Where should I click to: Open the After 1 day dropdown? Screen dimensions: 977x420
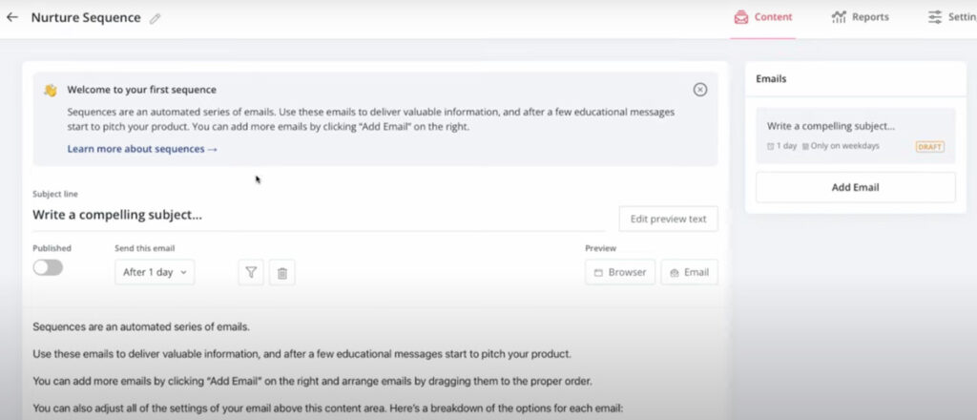[155, 272]
